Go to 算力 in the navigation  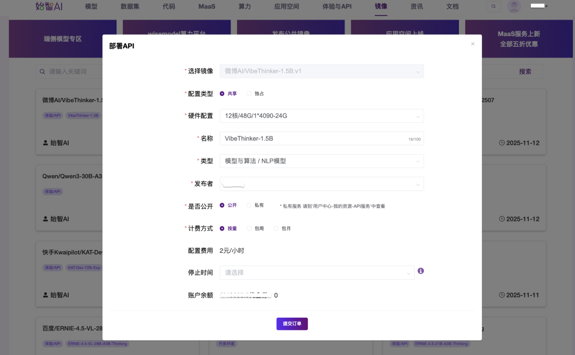click(x=244, y=6)
